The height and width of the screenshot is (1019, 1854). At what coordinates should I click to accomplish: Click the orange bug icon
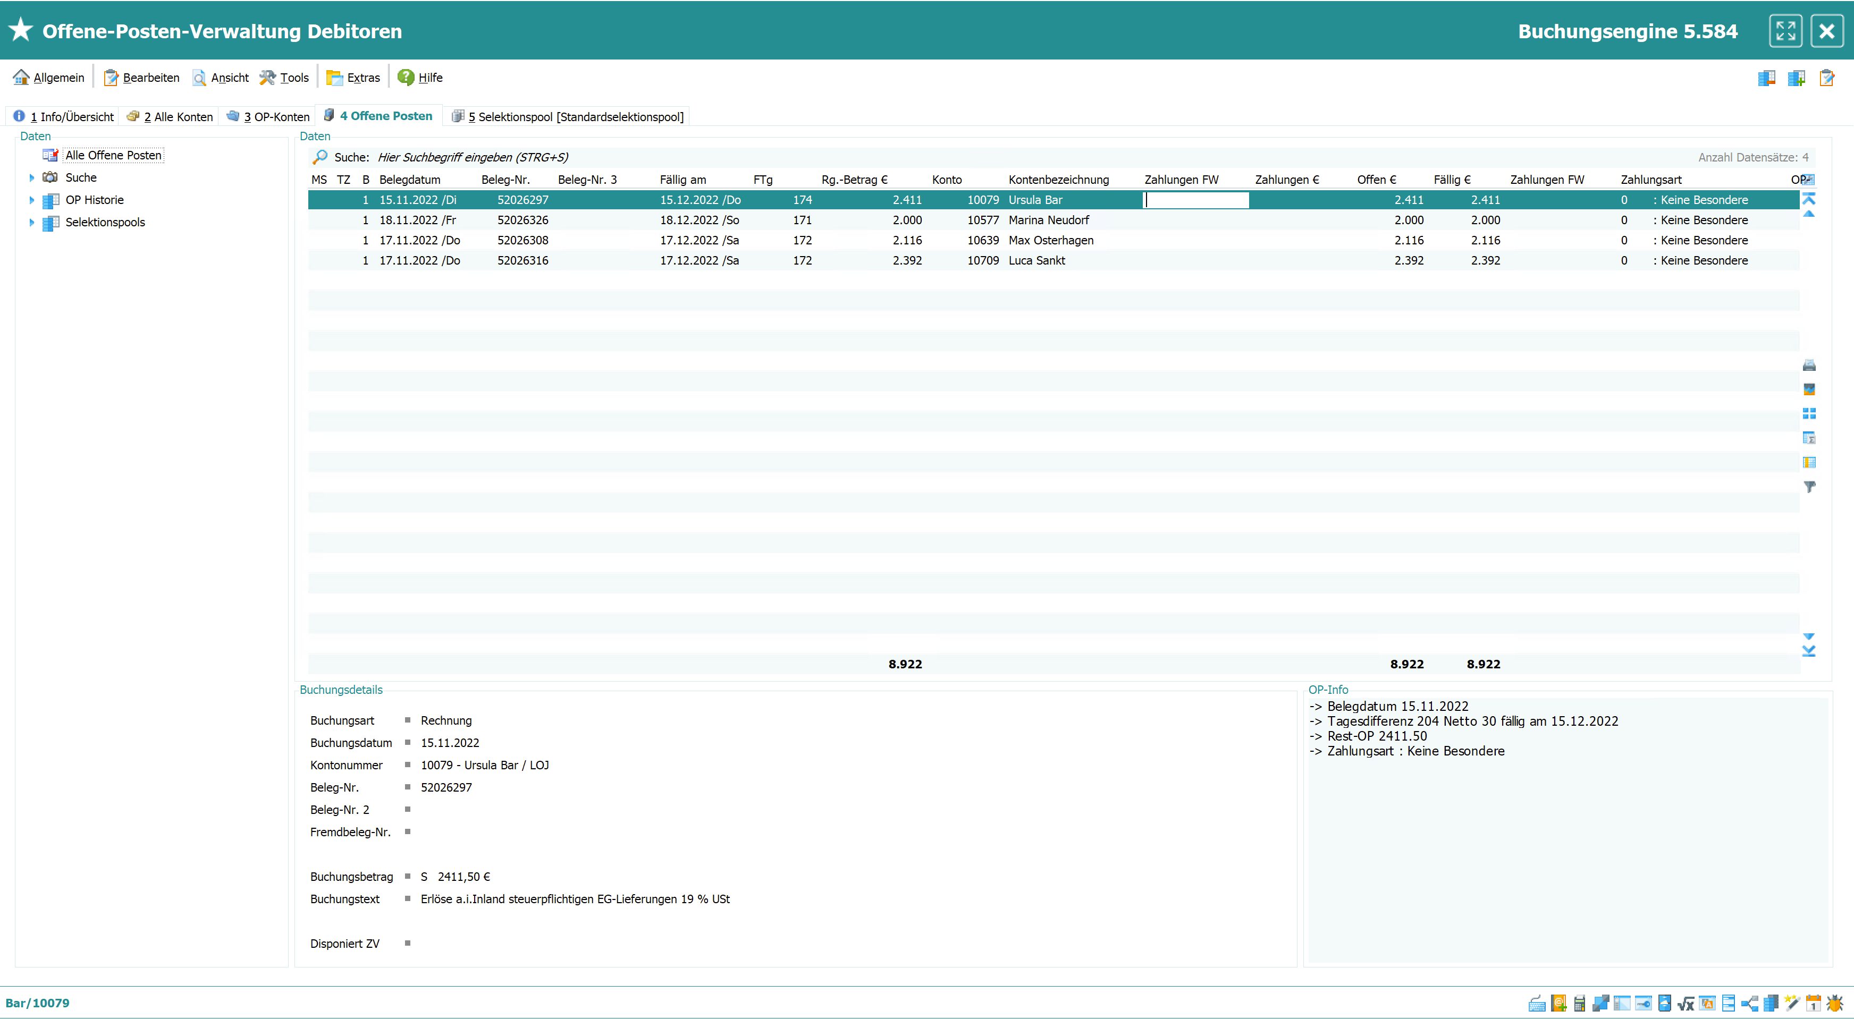(1834, 1003)
